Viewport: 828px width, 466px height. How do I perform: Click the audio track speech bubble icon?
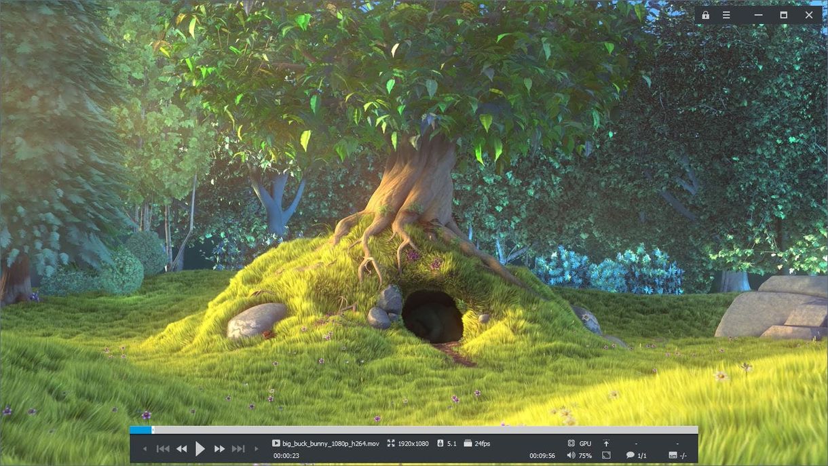click(x=631, y=455)
